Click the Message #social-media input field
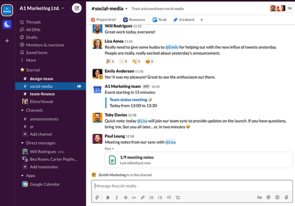The image size is (295, 206). coord(191,186)
